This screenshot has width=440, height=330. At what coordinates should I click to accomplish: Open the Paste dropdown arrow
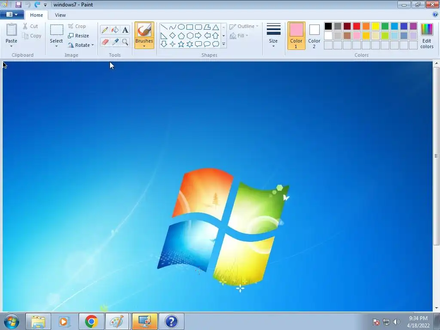point(12,46)
